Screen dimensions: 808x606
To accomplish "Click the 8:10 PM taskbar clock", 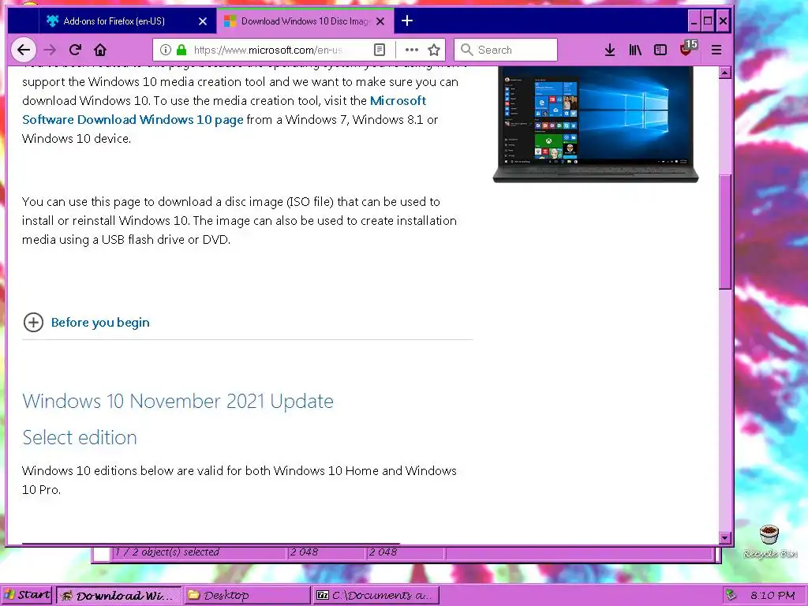I will [772, 595].
